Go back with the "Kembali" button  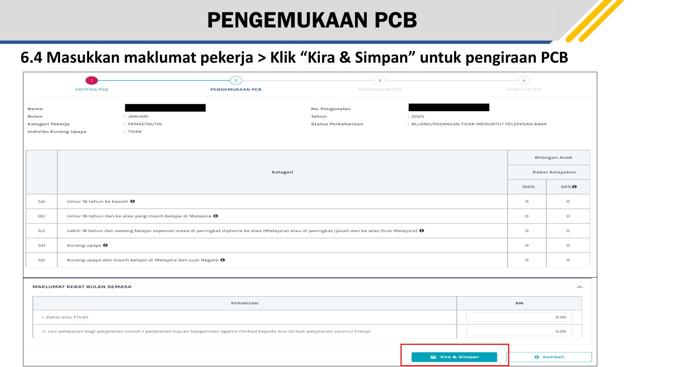click(x=549, y=357)
